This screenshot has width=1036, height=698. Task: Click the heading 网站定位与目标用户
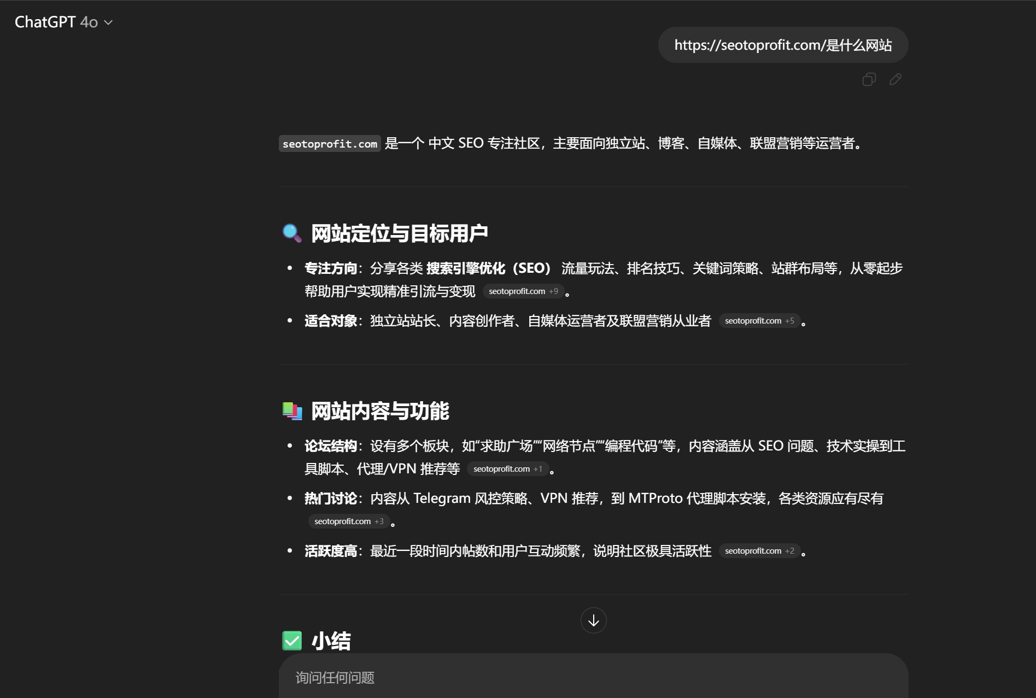click(400, 233)
